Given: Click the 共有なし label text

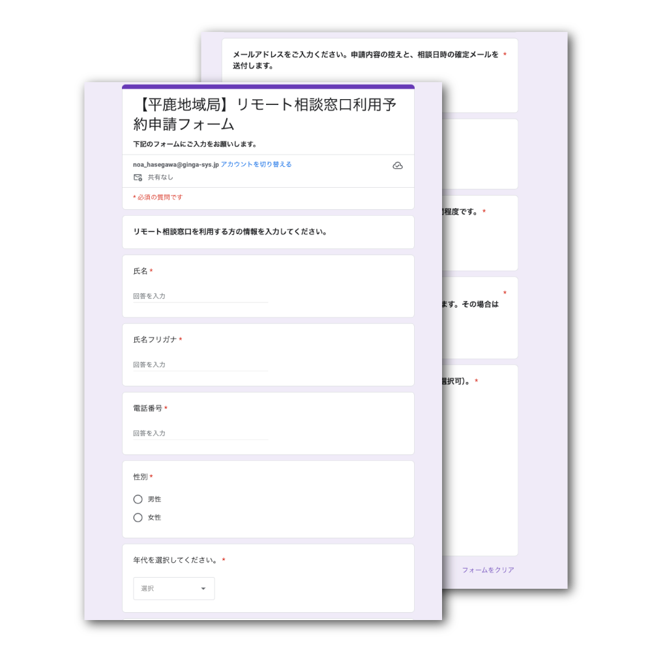Looking at the screenshot, I should click(x=160, y=177).
